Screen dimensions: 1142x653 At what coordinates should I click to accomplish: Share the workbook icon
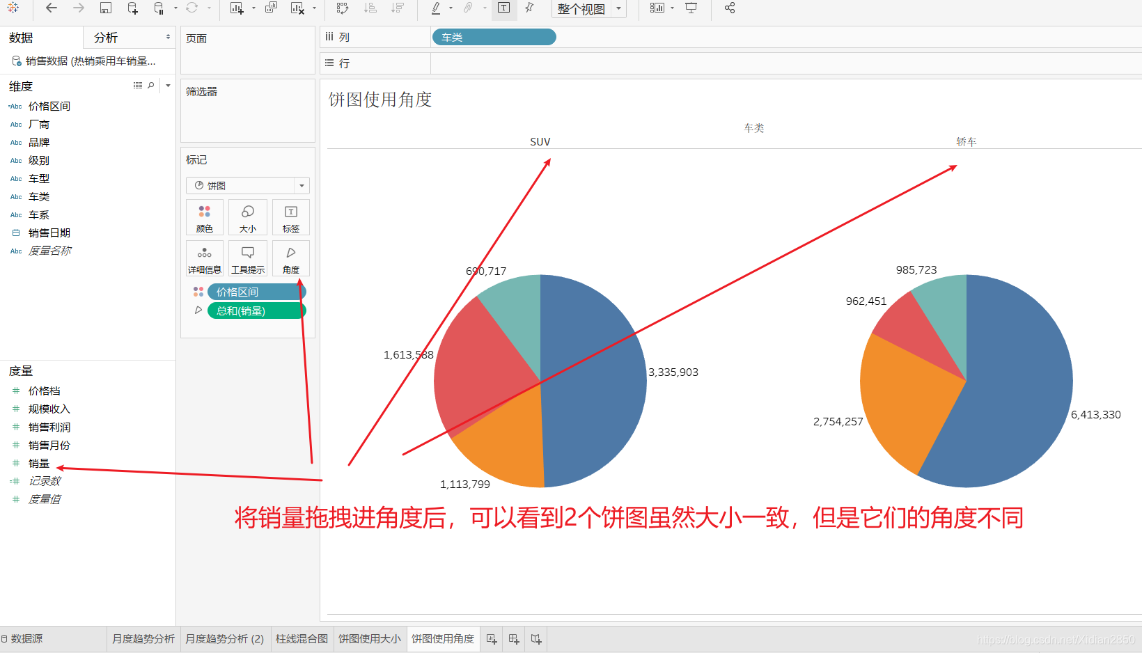coord(730,8)
